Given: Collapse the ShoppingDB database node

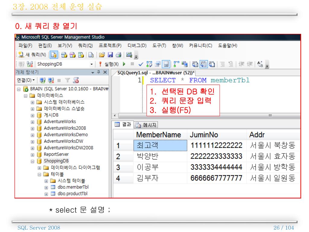Looking at the screenshot, I should pos(33,161).
